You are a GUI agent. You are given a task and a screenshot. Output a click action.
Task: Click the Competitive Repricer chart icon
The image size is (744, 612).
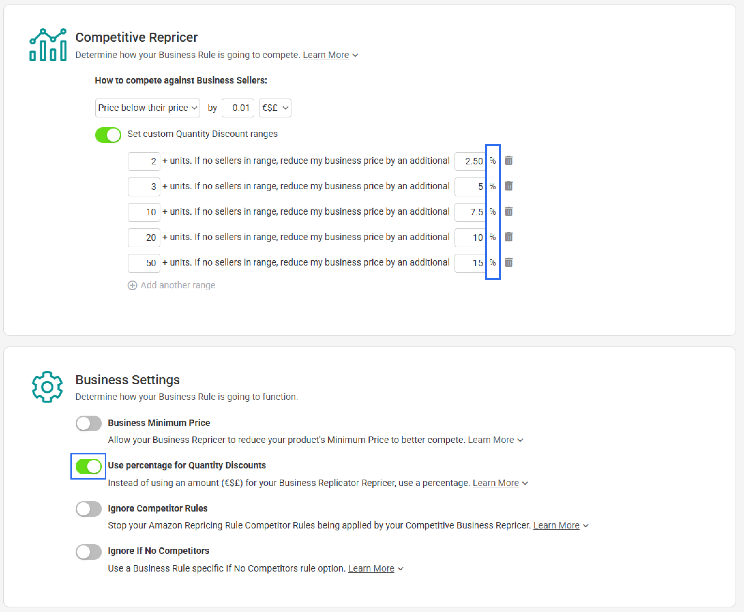[x=48, y=45]
